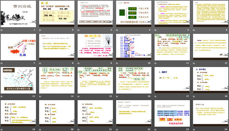Click star icon beneath slide 11
The width and height of the screenshot is (229, 131).
[155, 63]
